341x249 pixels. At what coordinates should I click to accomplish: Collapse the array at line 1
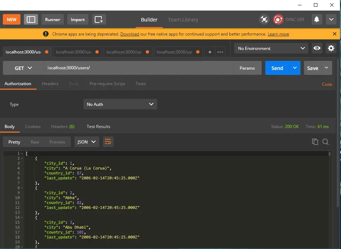22,153
